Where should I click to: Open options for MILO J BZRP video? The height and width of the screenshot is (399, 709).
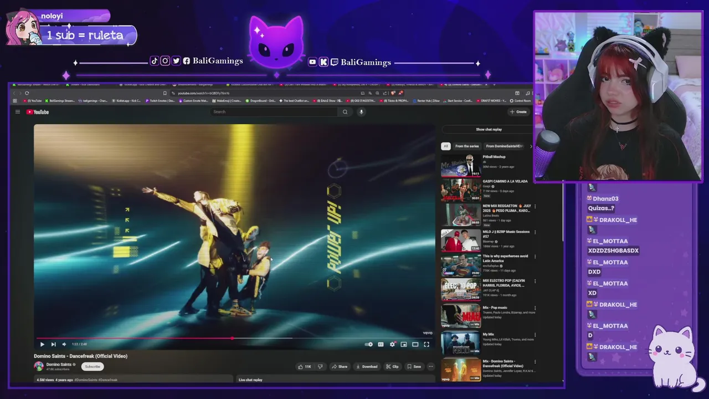pyautogui.click(x=535, y=232)
